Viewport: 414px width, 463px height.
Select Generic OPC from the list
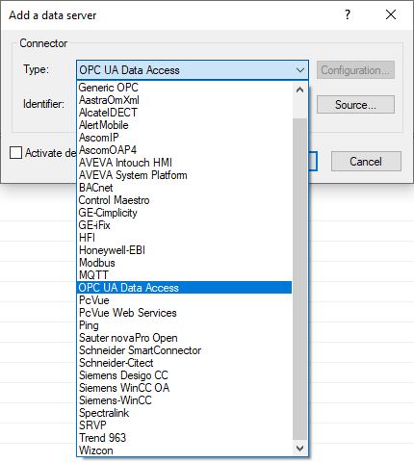[x=185, y=88]
